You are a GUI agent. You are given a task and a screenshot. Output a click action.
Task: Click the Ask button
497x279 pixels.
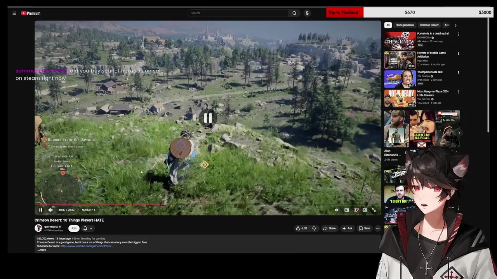347,228
